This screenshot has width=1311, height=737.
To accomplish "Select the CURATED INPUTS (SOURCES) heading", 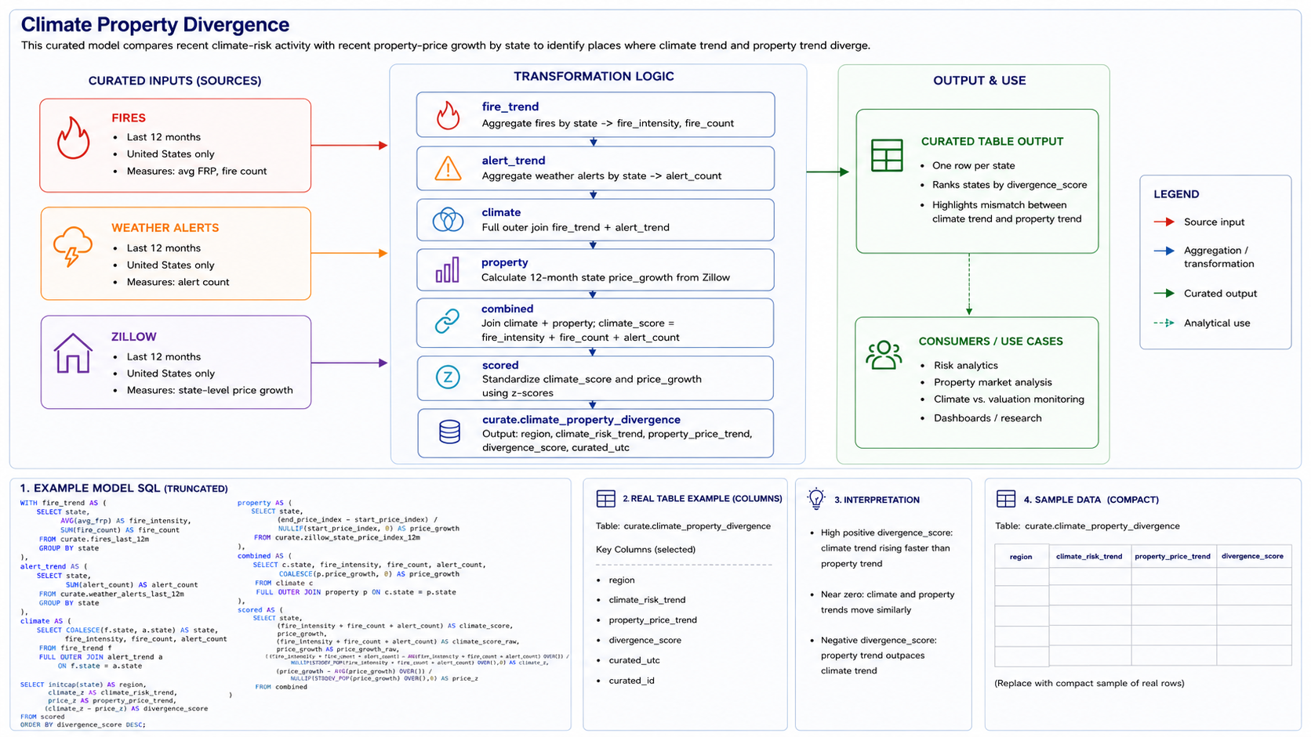I will click(175, 81).
